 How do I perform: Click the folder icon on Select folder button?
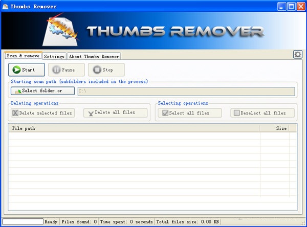pyautogui.click(x=18, y=91)
